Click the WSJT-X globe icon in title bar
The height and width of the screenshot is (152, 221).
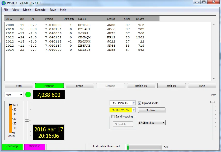click(x=3, y=3)
